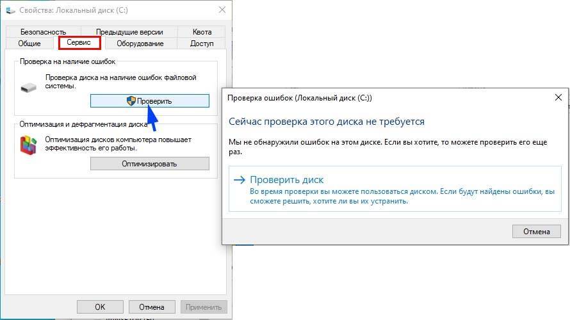Close the Проверка ошибок dialog
Screen dimensions: 570x320
tap(558, 97)
